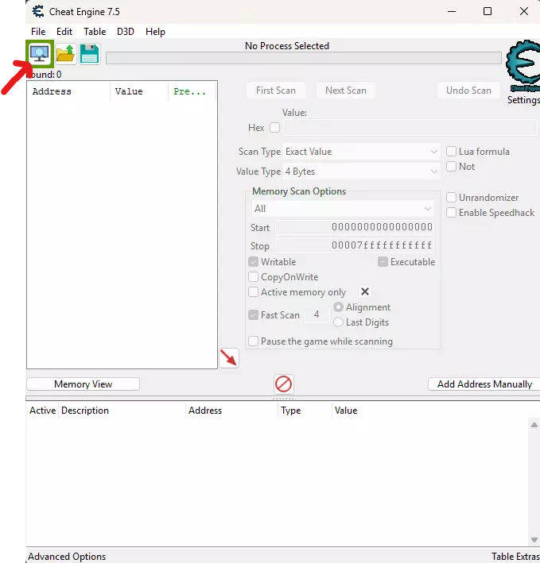The height and width of the screenshot is (563, 540).
Task: Toggle the Hex checkbox
Action: pyautogui.click(x=274, y=128)
